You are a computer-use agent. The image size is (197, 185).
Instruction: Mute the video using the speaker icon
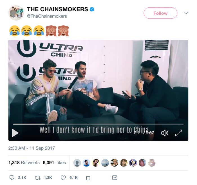[x=165, y=133]
